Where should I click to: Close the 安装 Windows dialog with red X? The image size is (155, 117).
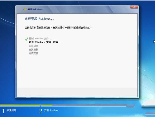pos(134,6)
